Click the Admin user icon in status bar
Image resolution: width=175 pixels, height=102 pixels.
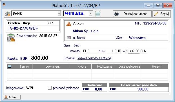[x=6, y=97]
